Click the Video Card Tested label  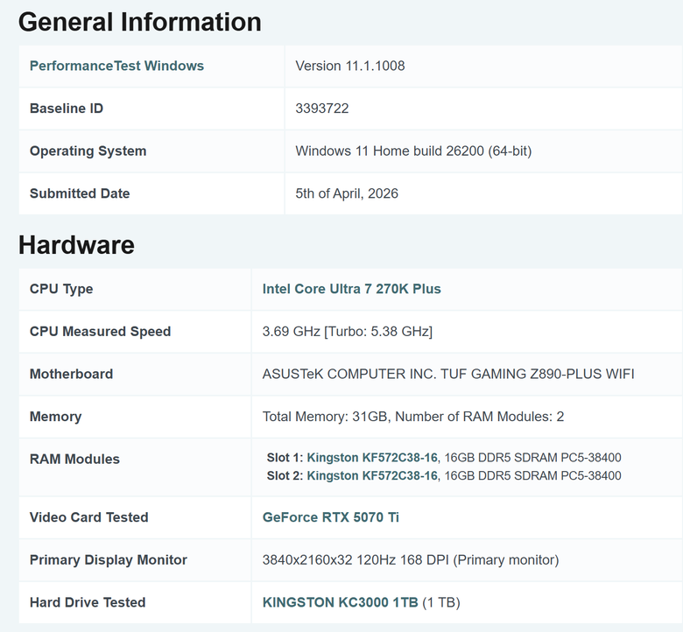point(88,517)
